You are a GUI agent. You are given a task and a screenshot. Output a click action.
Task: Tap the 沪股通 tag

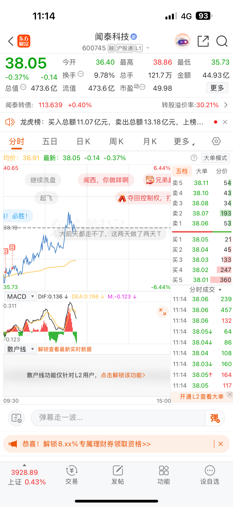pos(125,48)
